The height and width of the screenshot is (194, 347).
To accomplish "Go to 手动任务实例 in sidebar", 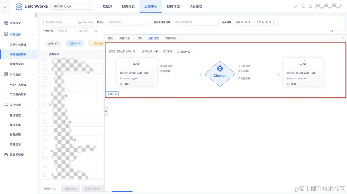I will point(18,94).
